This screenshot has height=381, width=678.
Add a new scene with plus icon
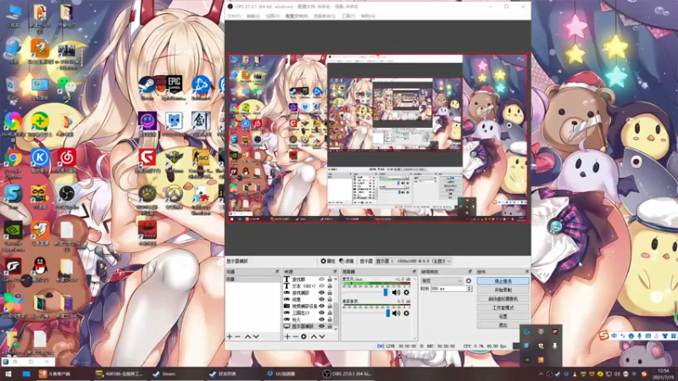(230, 336)
